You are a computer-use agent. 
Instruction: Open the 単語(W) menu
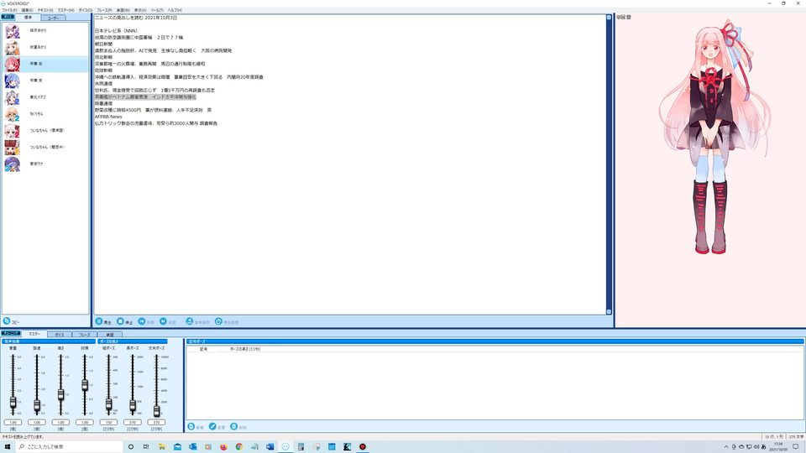coord(123,10)
